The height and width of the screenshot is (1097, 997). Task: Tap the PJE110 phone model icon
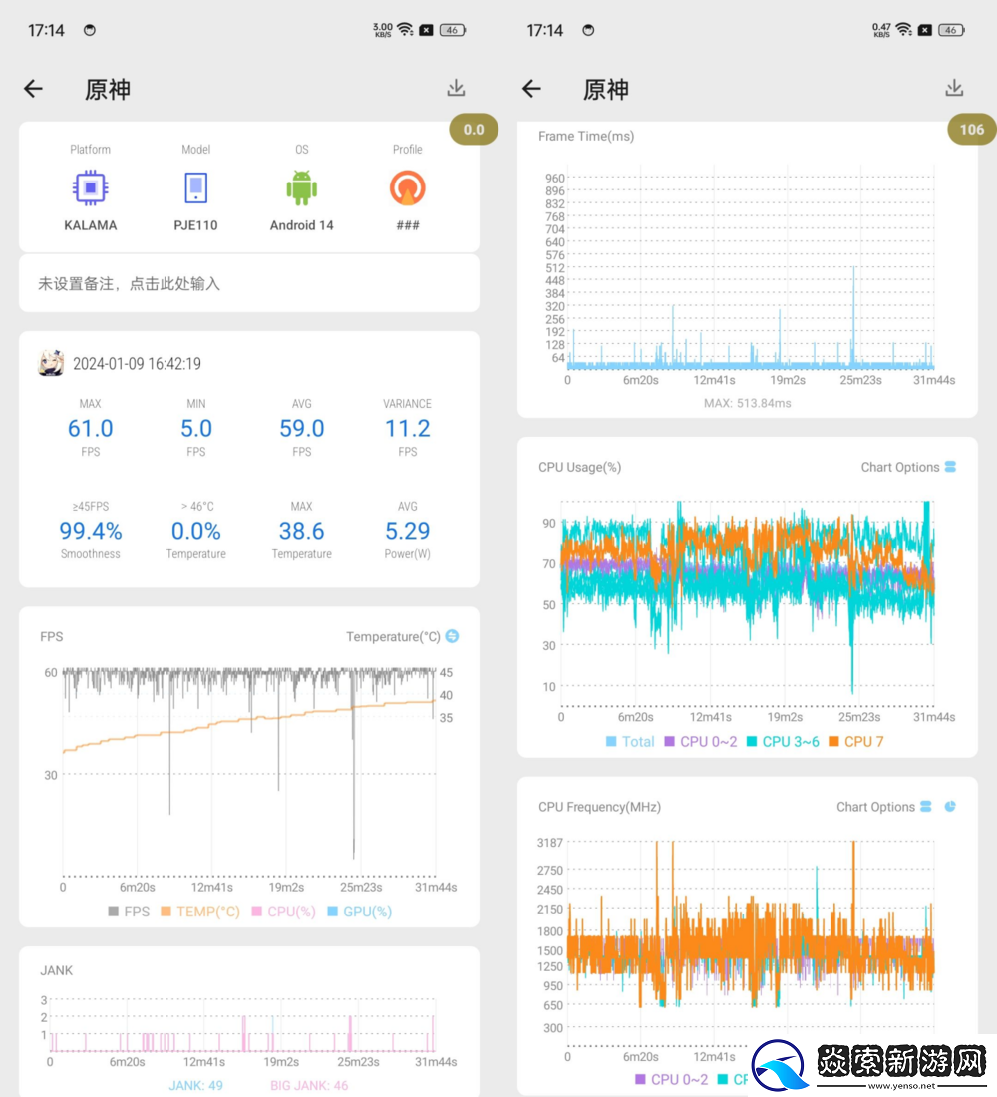click(196, 187)
